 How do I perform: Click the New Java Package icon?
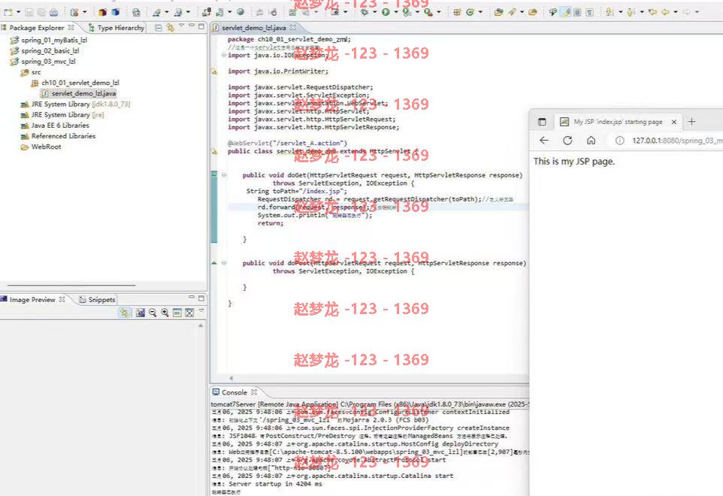coord(456,12)
